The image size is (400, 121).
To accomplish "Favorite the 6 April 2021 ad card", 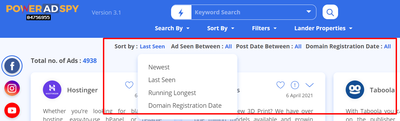I will (281, 85).
